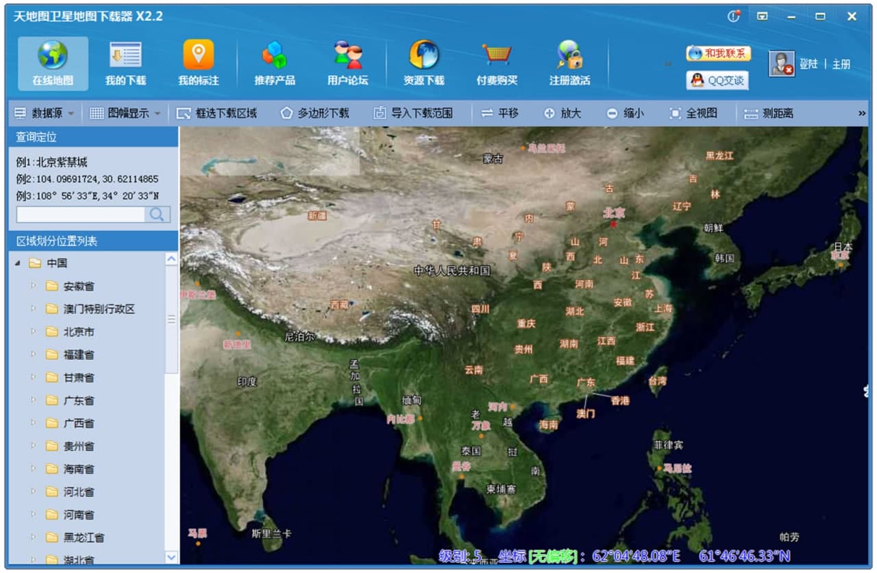
Task: Select the 平移 pan tool
Action: [499, 113]
